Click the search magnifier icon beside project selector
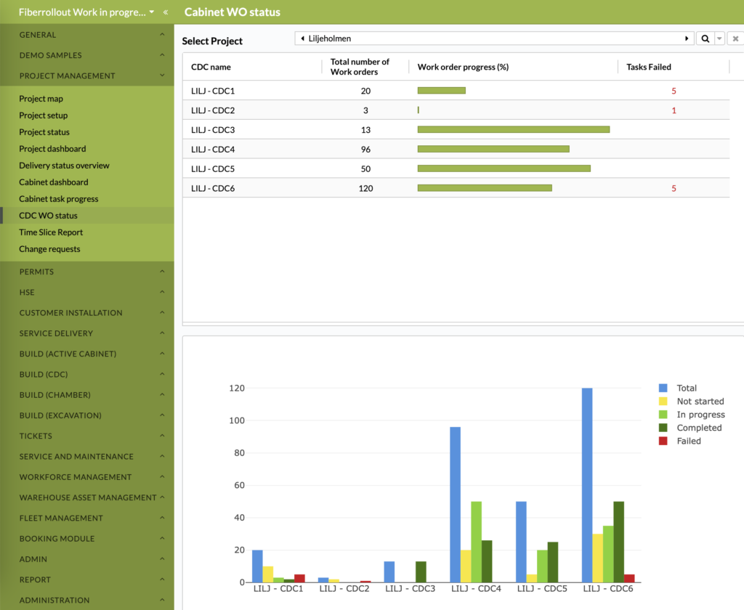Screen dimensions: 744x610 [x=705, y=39]
